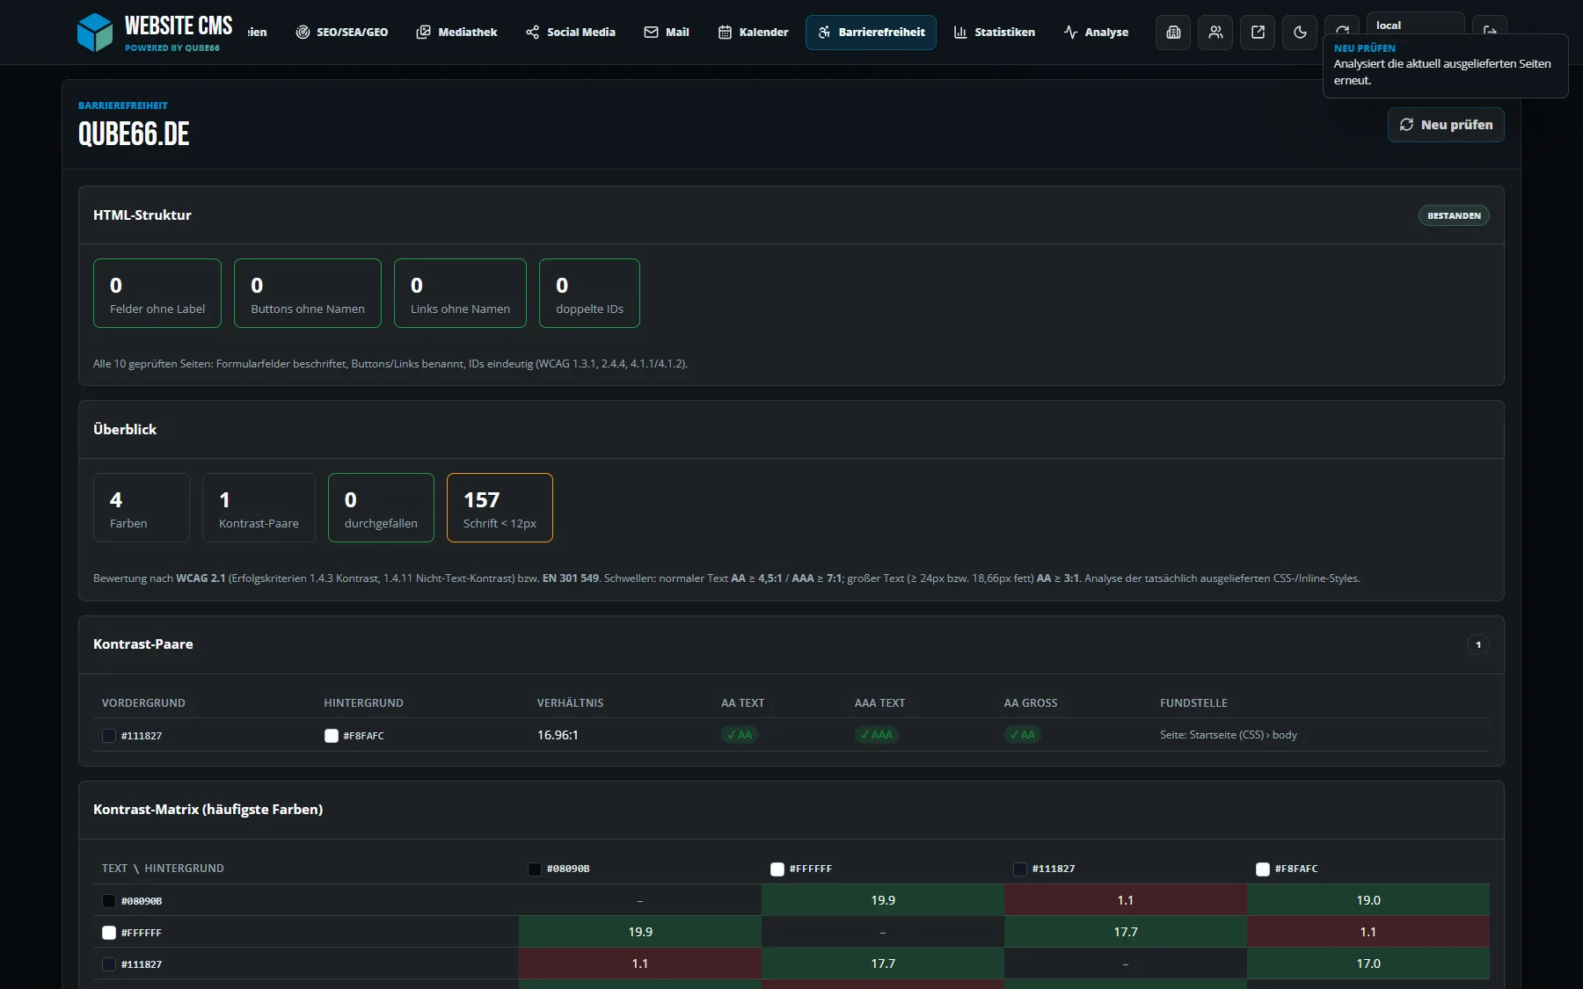Viewport: 1583px width, 989px height.
Task: Click the Website CMS cube logo
Action: (94, 33)
